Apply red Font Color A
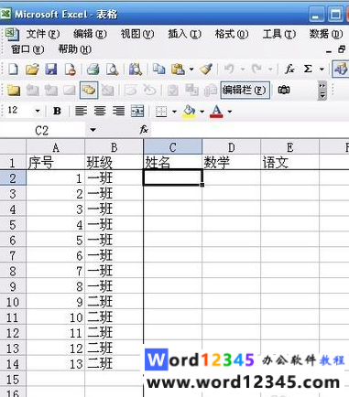The image size is (349, 397). coord(216,112)
